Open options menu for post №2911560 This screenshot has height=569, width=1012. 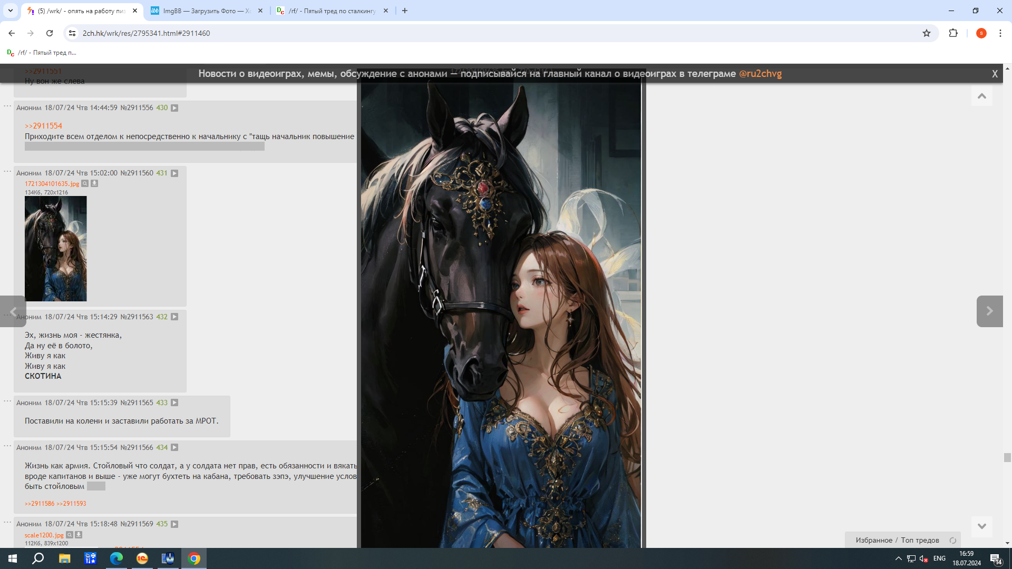click(7, 171)
